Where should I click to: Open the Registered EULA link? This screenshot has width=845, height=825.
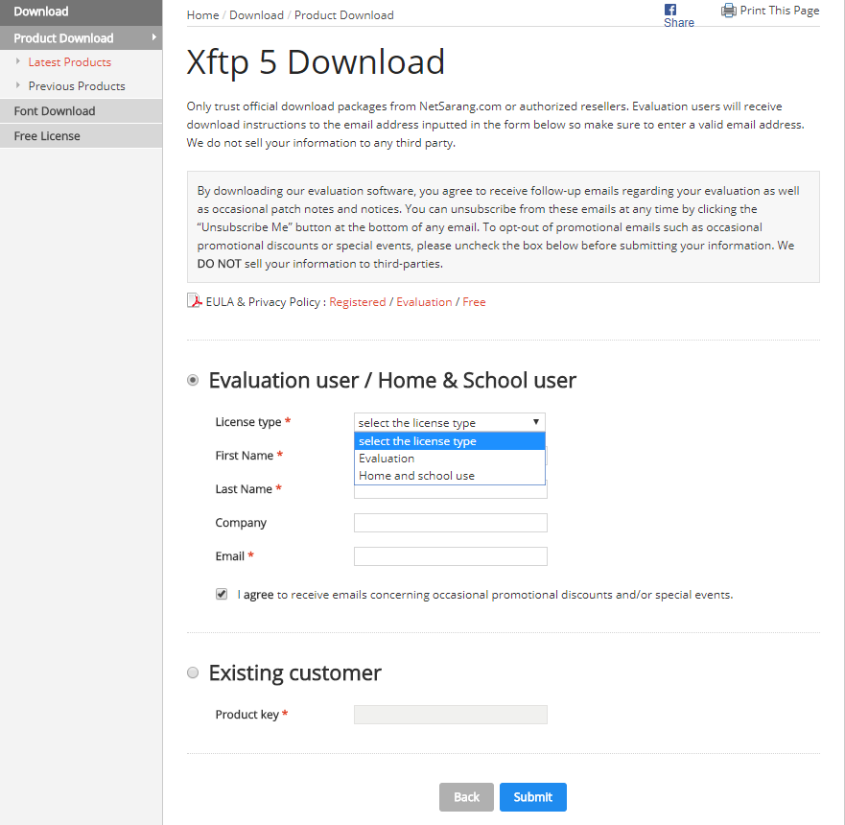[x=358, y=302]
